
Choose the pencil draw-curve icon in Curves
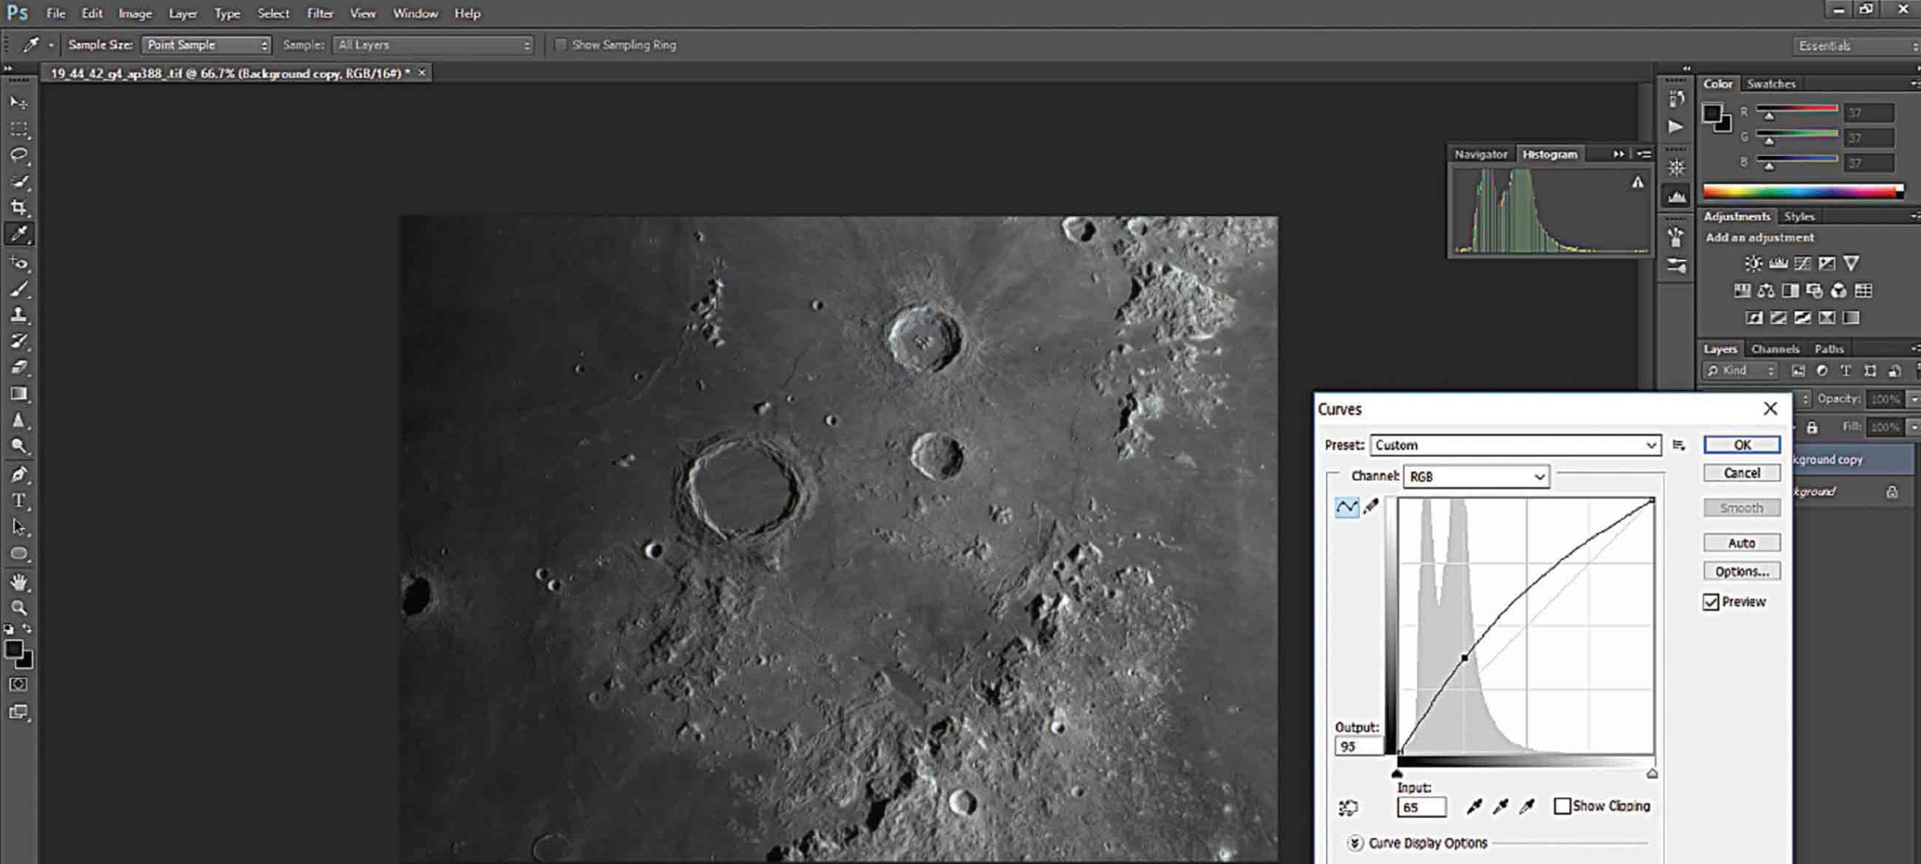click(x=1370, y=507)
